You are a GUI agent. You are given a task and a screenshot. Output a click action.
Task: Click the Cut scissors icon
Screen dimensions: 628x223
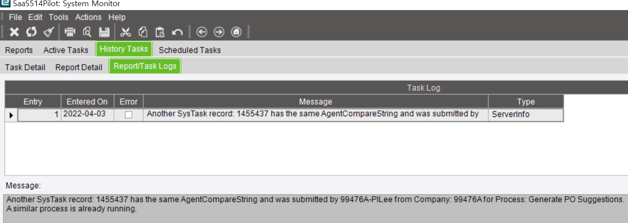(126, 32)
